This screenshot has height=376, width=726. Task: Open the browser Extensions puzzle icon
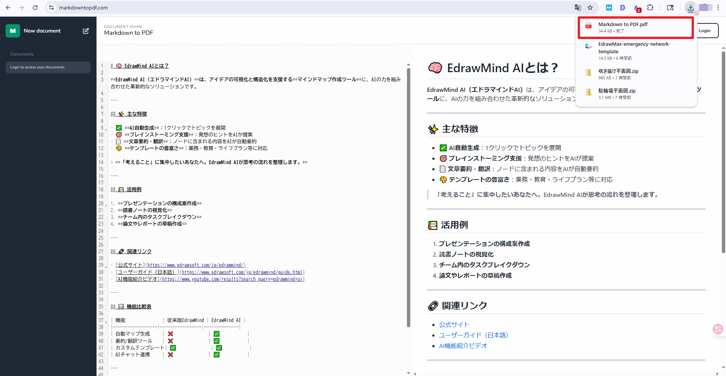coord(650,8)
